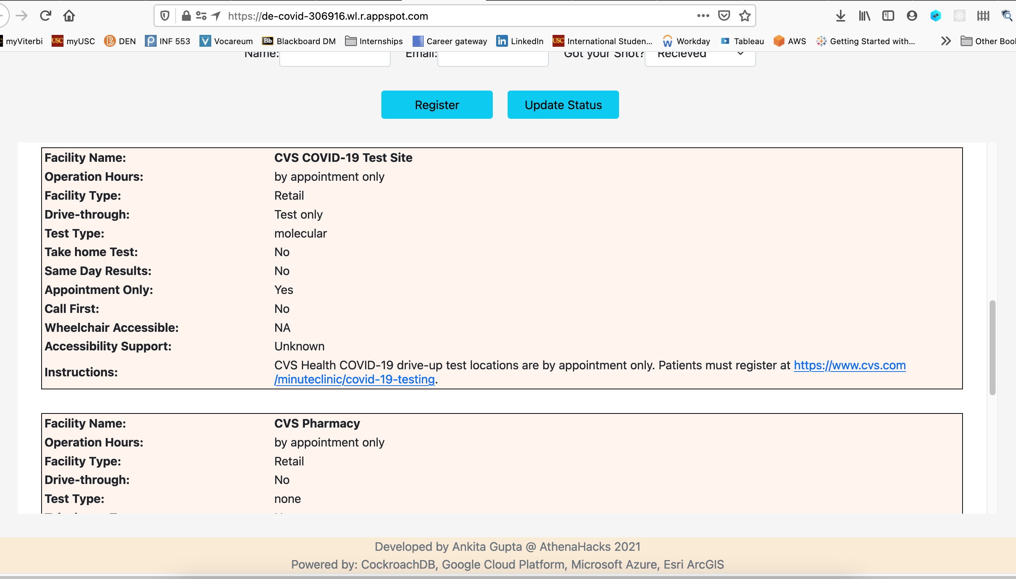Open the Internships bookmark folder
This screenshot has width=1016, height=579.
click(x=374, y=41)
